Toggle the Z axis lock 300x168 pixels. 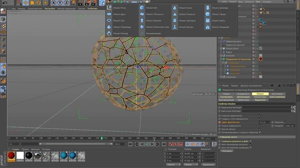pos(66,3)
